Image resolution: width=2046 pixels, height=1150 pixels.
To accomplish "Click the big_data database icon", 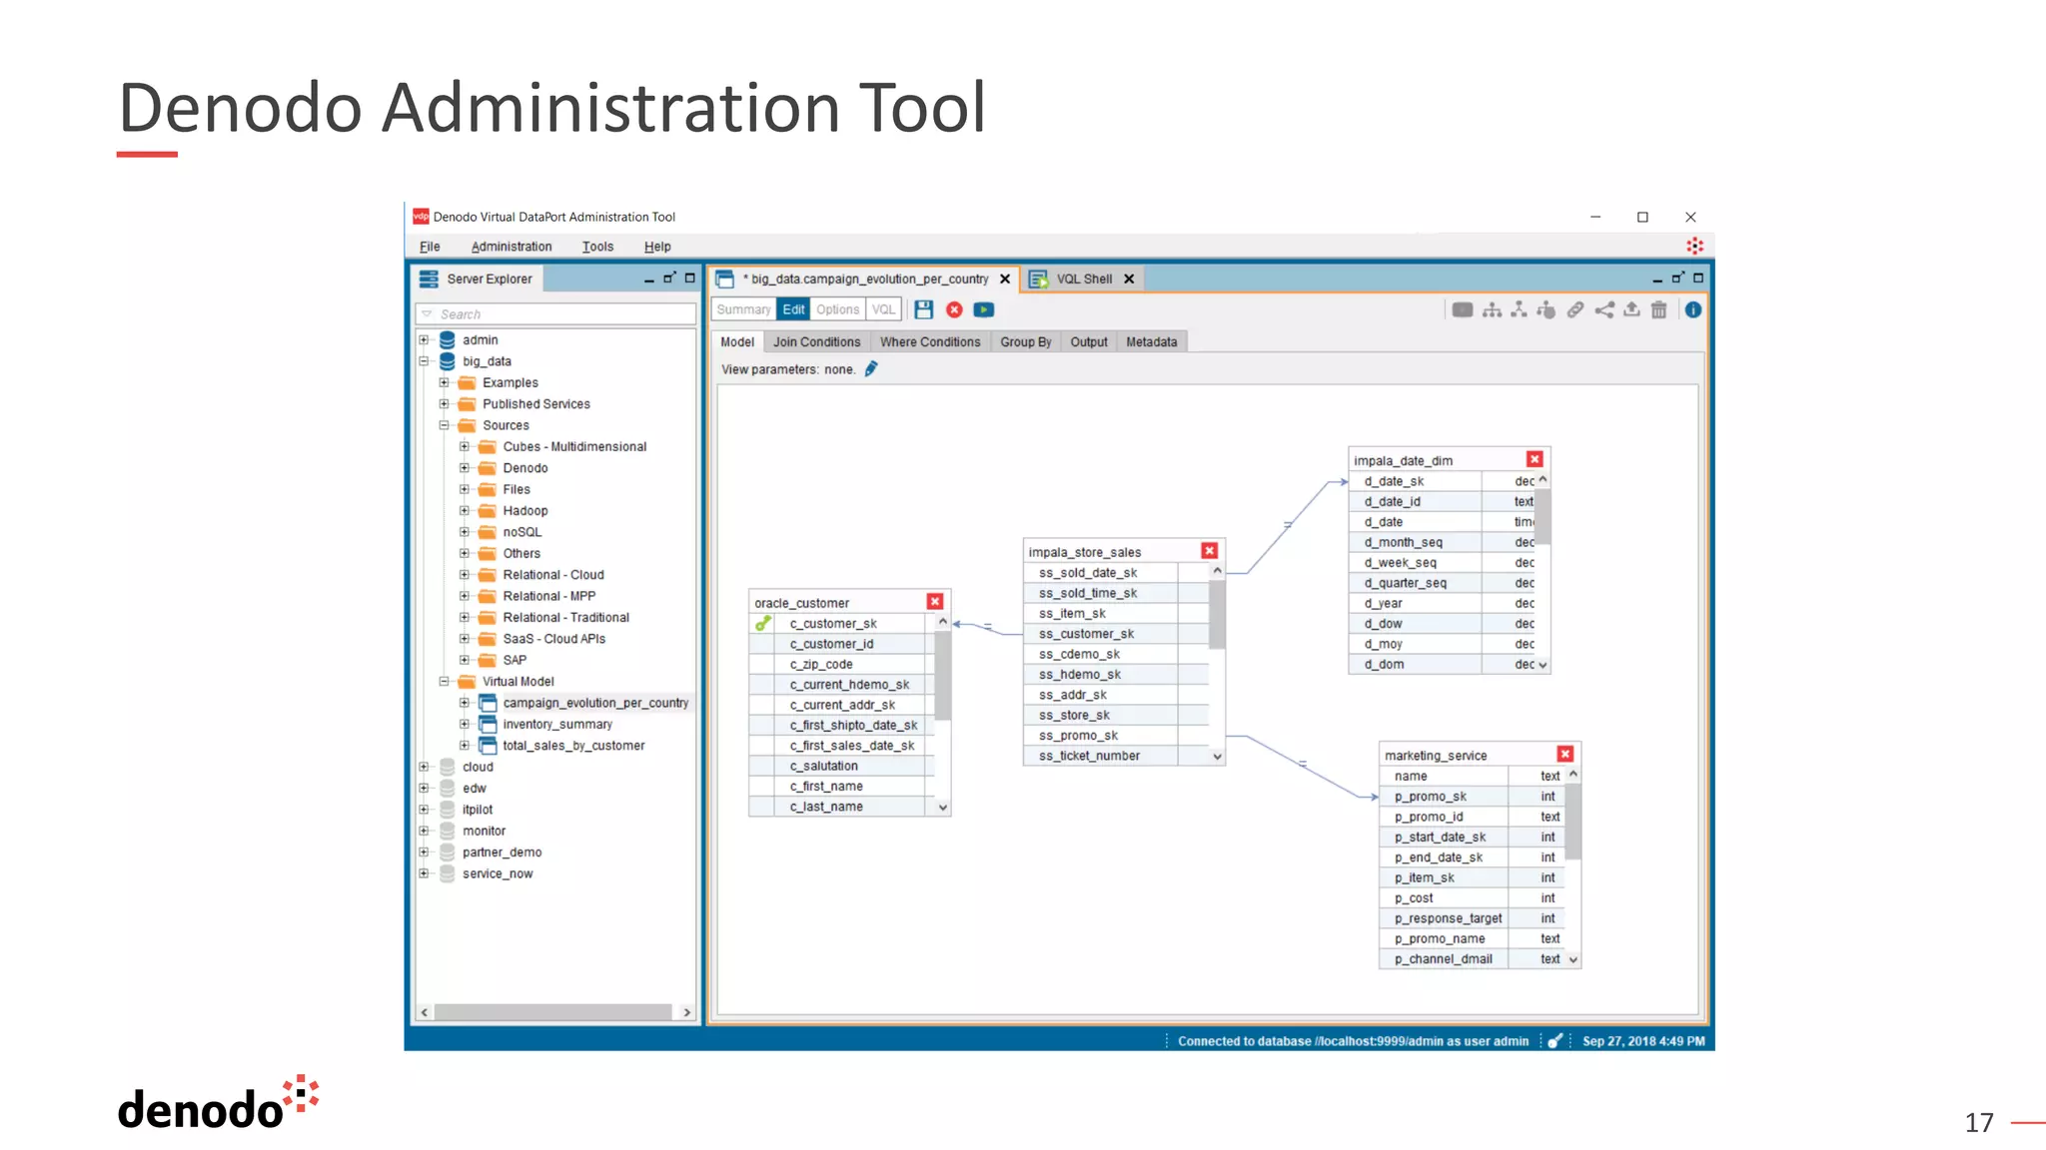I will (448, 361).
